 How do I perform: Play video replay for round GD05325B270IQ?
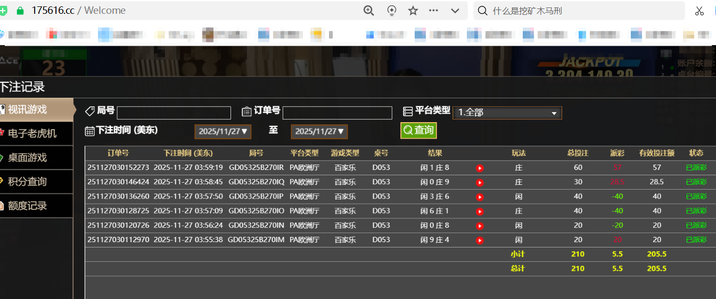tap(480, 183)
